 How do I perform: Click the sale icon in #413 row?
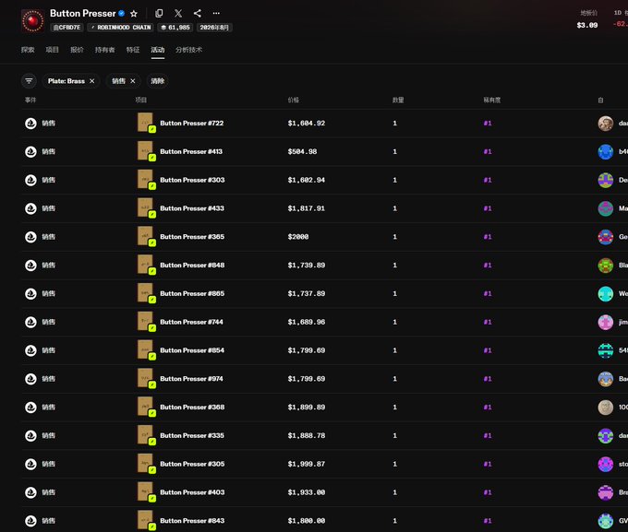click(x=30, y=151)
